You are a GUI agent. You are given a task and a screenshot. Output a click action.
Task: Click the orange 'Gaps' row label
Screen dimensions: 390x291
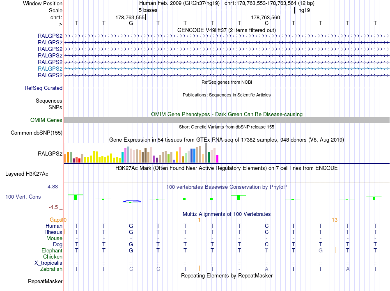56,220
